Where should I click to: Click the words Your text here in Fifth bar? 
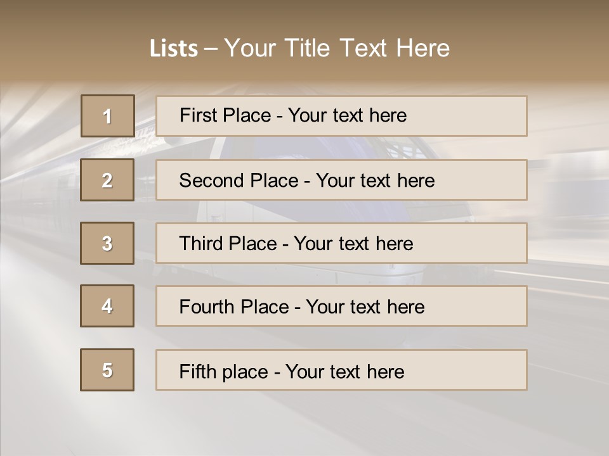pos(344,371)
